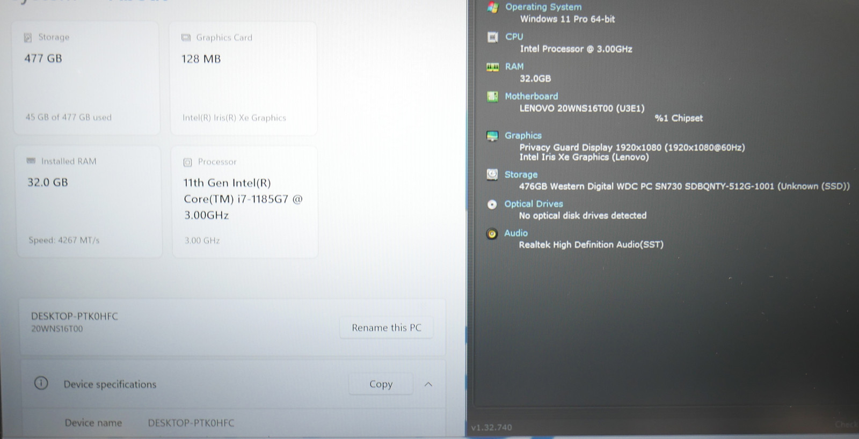This screenshot has height=439, width=859.
Task: Click 'Intel(R) Iris(R) Xe Graphics' text
Action: pyautogui.click(x=234, y=118)
